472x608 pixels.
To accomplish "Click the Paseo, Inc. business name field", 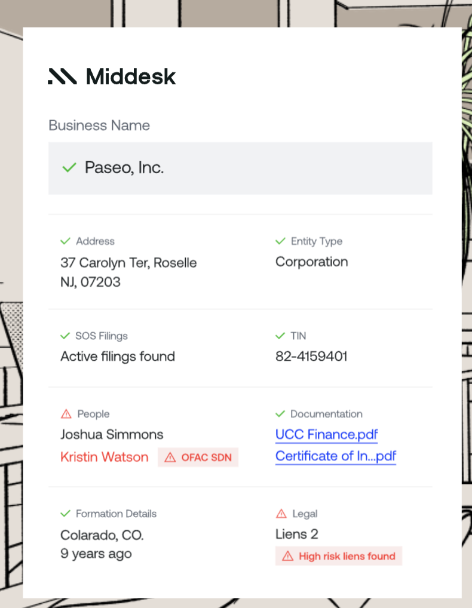I will (240, 168).
